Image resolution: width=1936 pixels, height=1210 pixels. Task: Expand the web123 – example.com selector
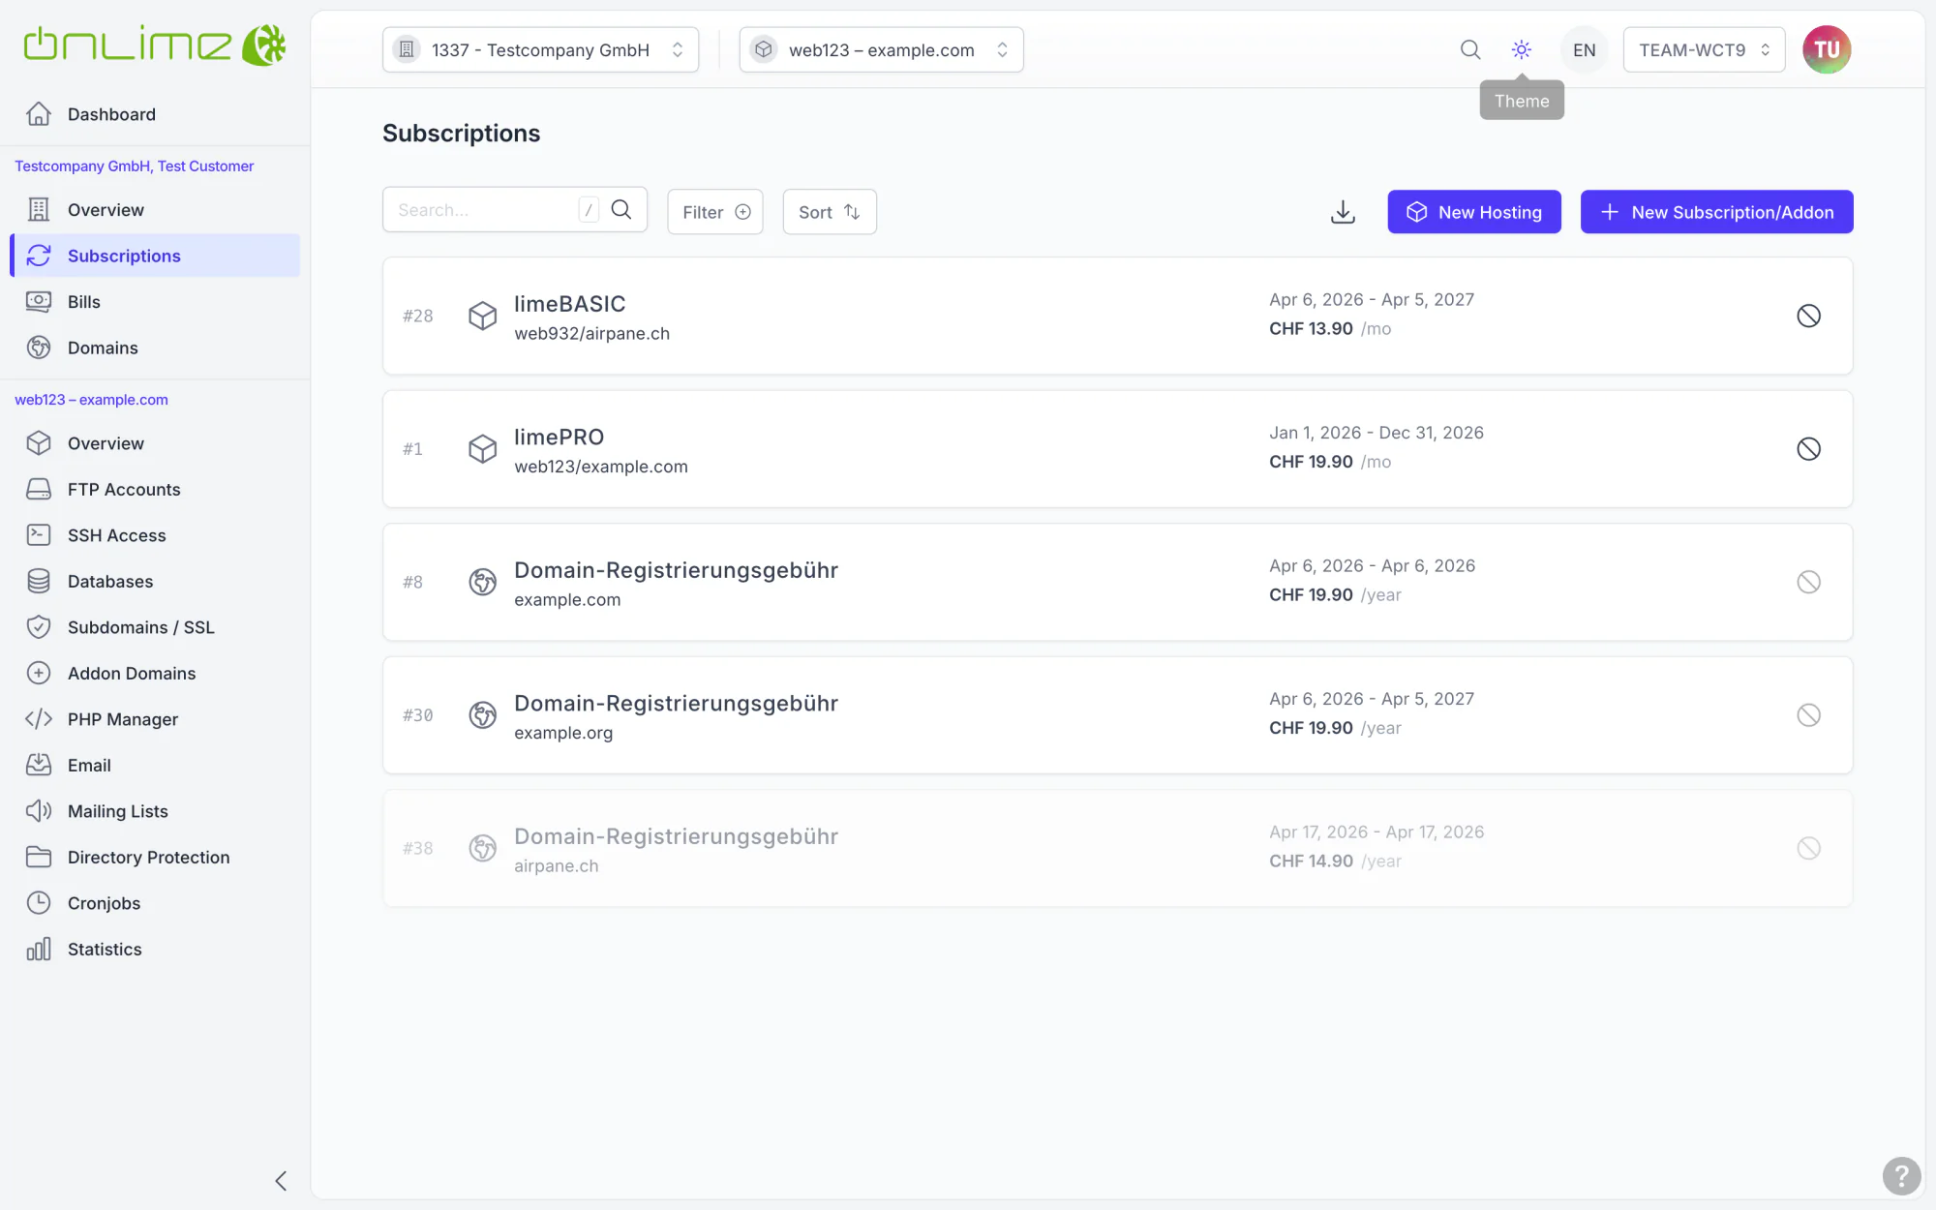[x=881, y=49]
